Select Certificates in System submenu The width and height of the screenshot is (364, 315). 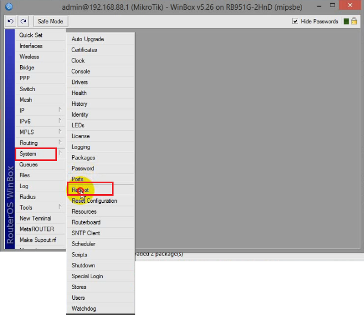[101, 50]
